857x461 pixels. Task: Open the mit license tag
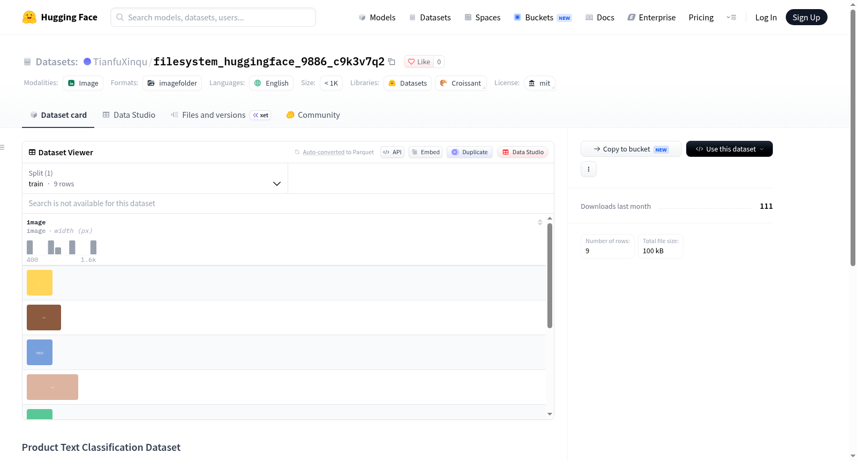tap(539, 83)
